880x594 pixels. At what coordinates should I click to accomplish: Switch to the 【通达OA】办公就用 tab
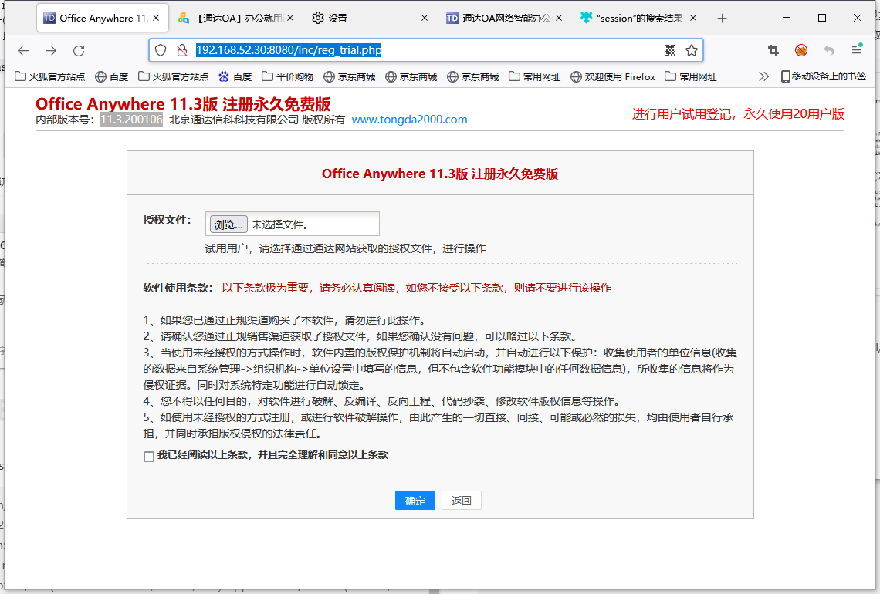click(235, 18)
